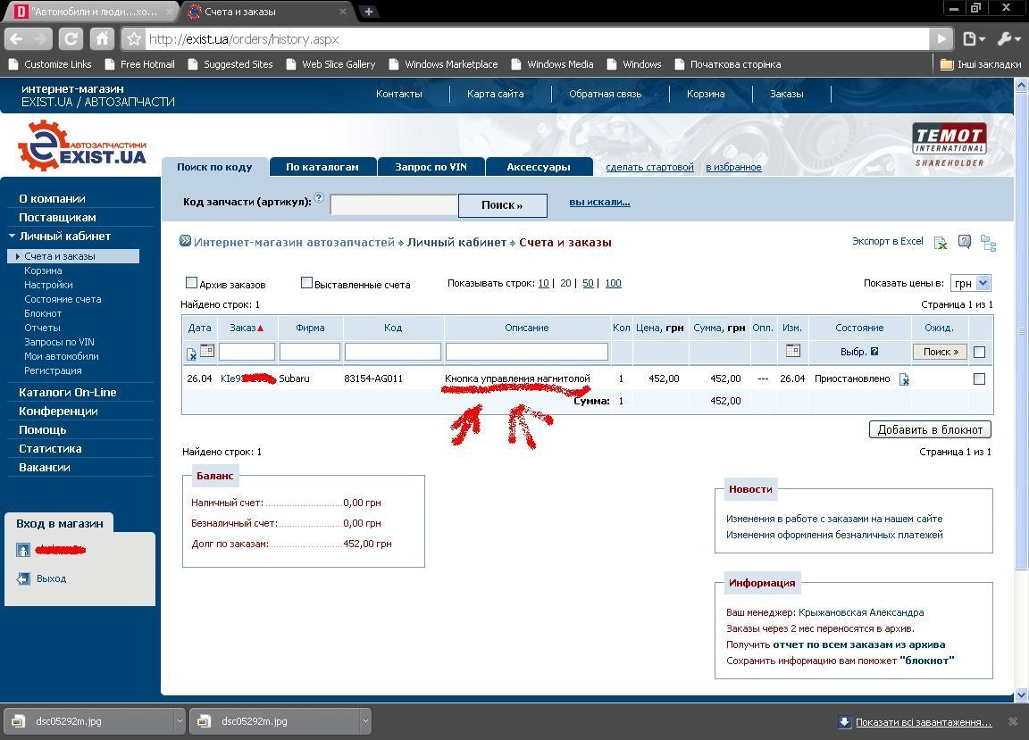The width and height of the screenshot is (1029, 740).
Task: Check the Subaru order row checkbox
Action: (980, 378)
